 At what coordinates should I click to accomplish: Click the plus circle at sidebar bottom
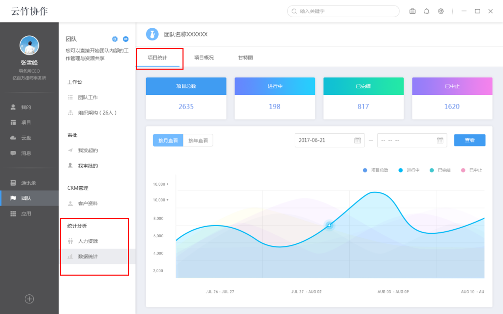(x=29, y=299)
